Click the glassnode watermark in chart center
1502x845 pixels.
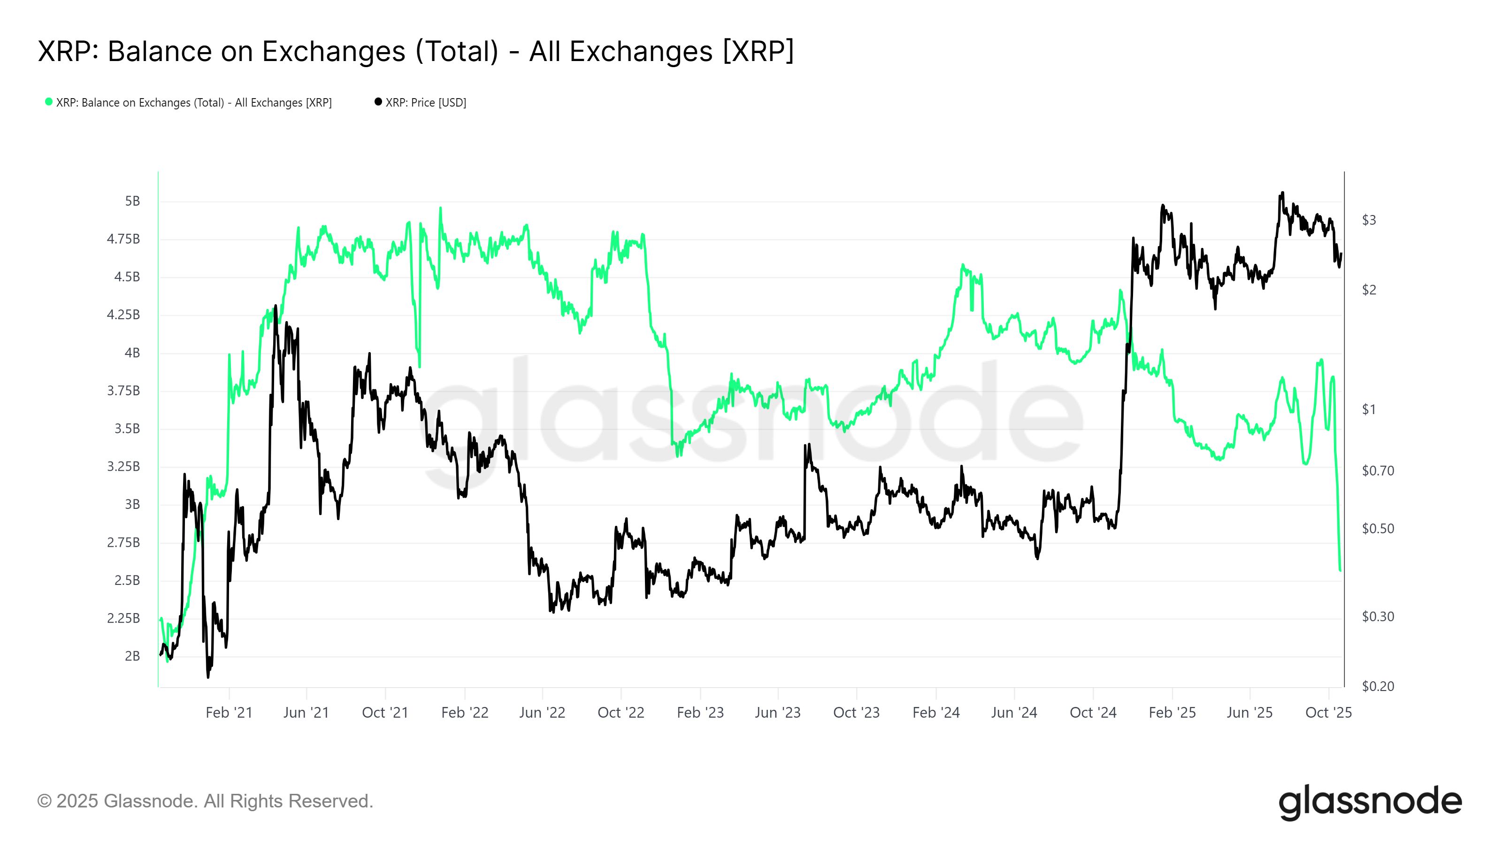point(752,420)
